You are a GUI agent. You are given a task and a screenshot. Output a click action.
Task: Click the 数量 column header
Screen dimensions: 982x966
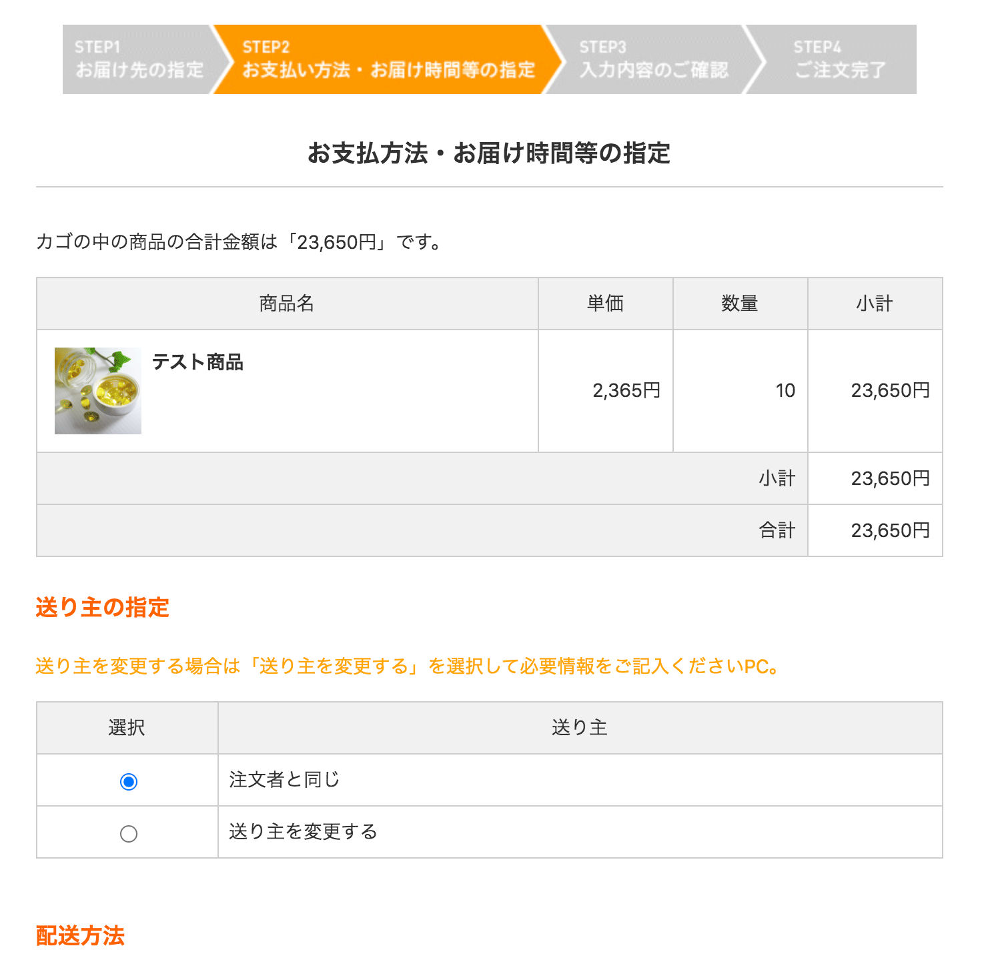click(x=740, y=304)
